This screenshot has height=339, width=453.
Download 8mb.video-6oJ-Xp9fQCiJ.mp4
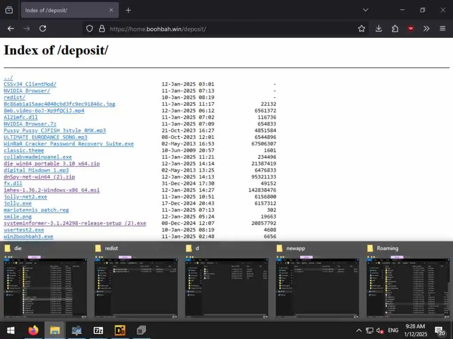(44, 111)
